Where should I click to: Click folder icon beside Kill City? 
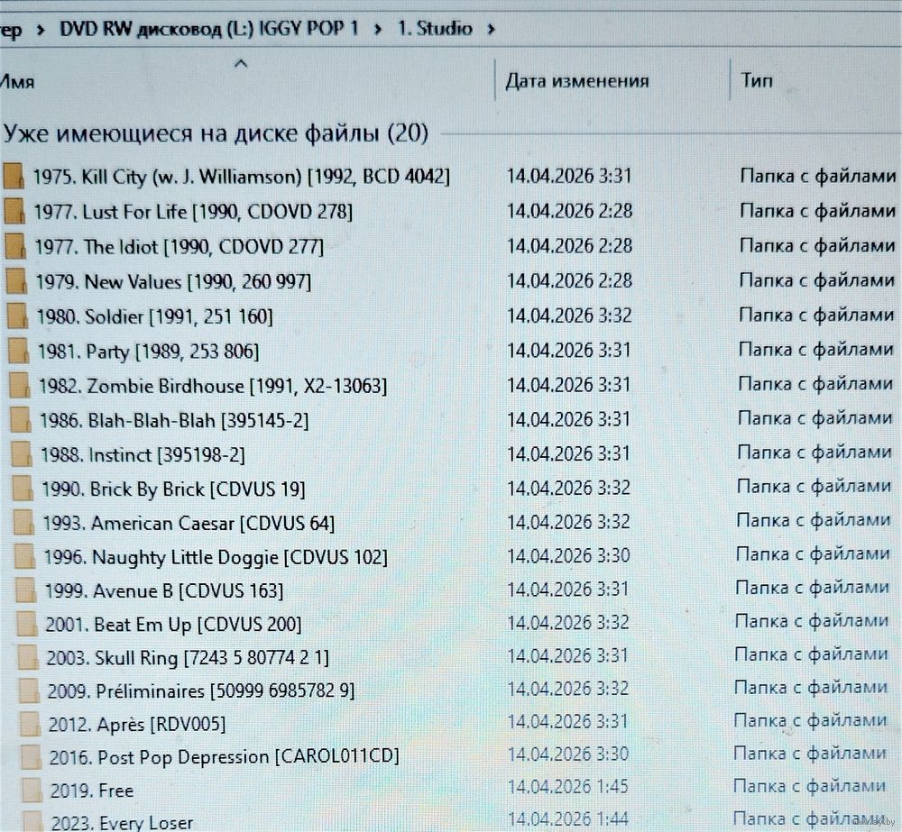(x=14, y=176)
